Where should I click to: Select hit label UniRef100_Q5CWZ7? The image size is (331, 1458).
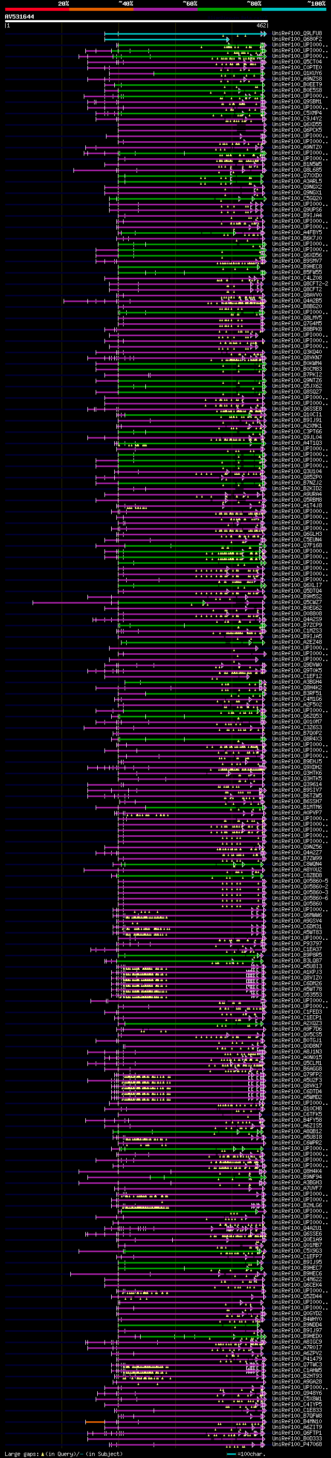click(x=297, y=602)
